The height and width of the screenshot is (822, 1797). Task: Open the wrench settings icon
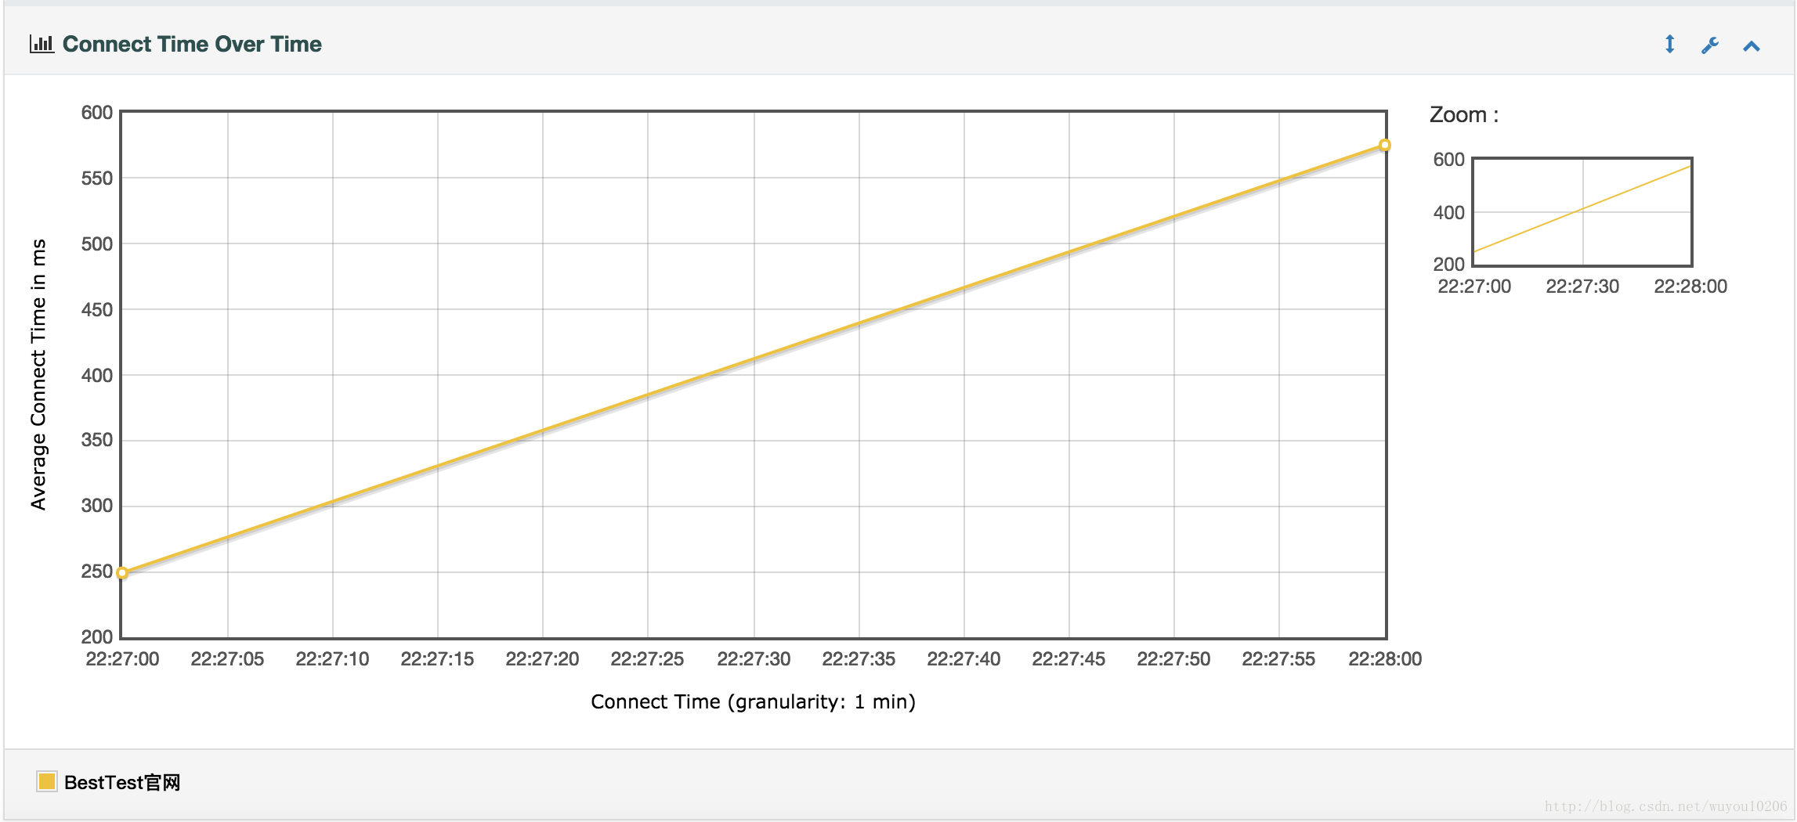[x=1710, y=45]
